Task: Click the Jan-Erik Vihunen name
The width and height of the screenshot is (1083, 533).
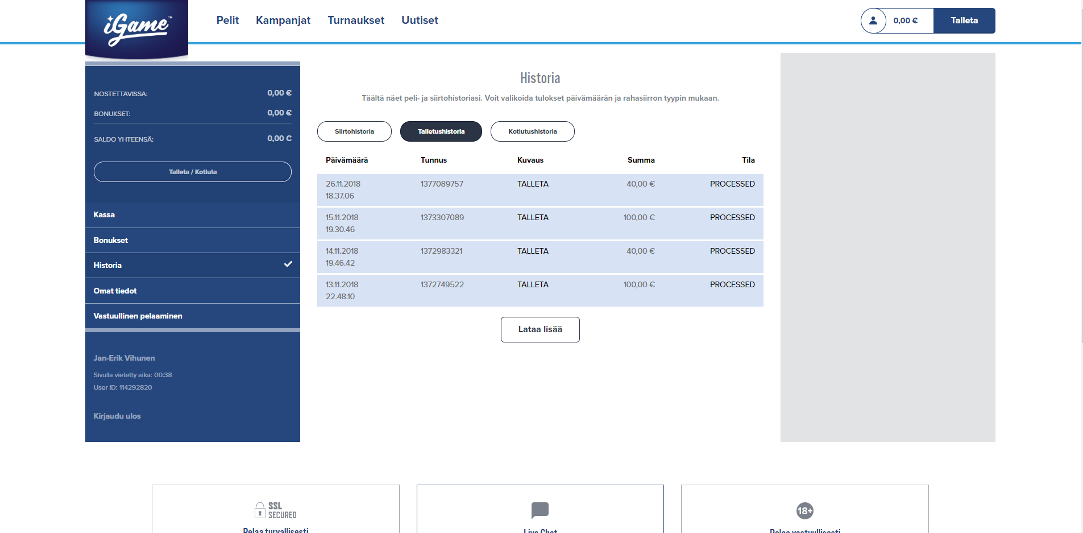Action: (x=124, y=358)
